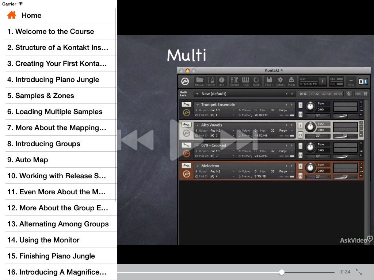Click the Kontakt Quick load icon

(256, 81)
